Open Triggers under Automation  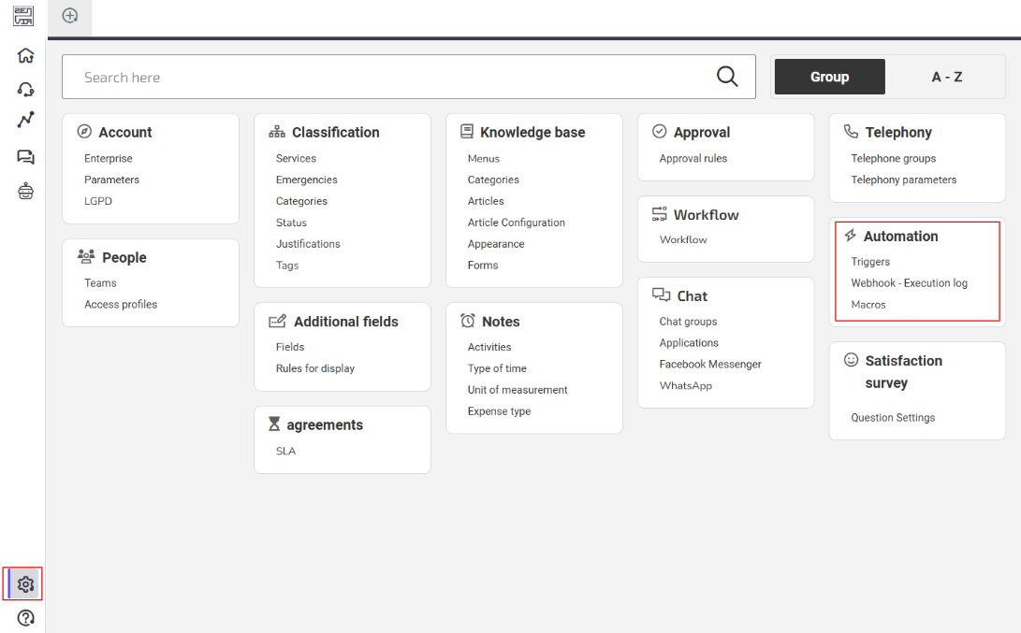pos(870,262)
